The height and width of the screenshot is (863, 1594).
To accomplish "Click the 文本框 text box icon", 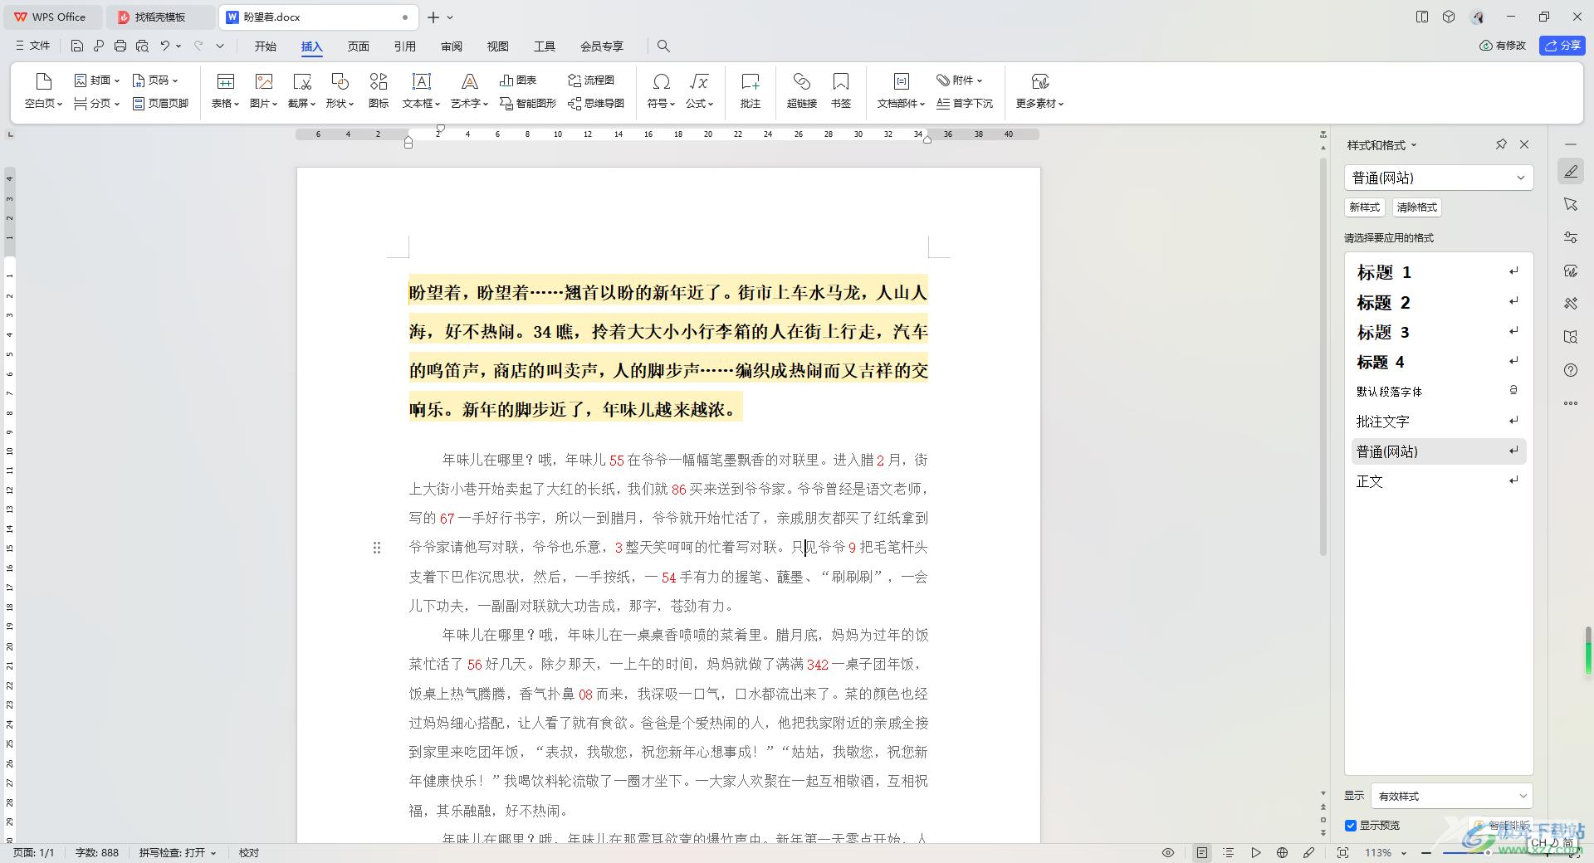I will [422, 81].
